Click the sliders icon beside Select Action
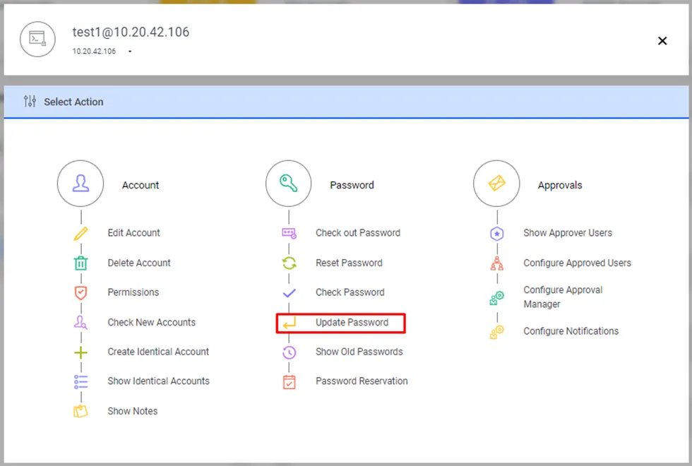This screenshot has width=692, height=466. pos(30,102)
